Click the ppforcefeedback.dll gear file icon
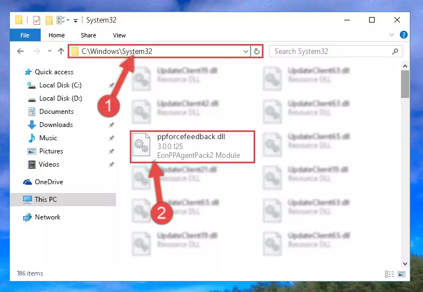The width and height of the screenshot is (423, 292). 141,145
